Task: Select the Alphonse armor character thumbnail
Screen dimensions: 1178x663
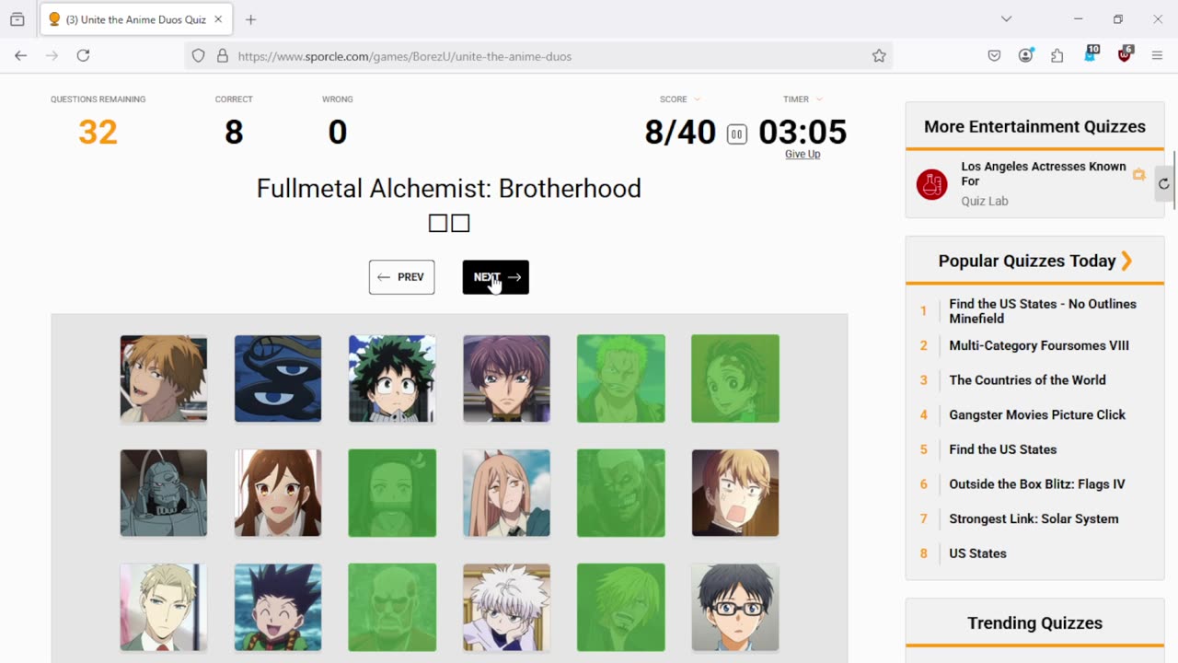Action: pos(164,494)
